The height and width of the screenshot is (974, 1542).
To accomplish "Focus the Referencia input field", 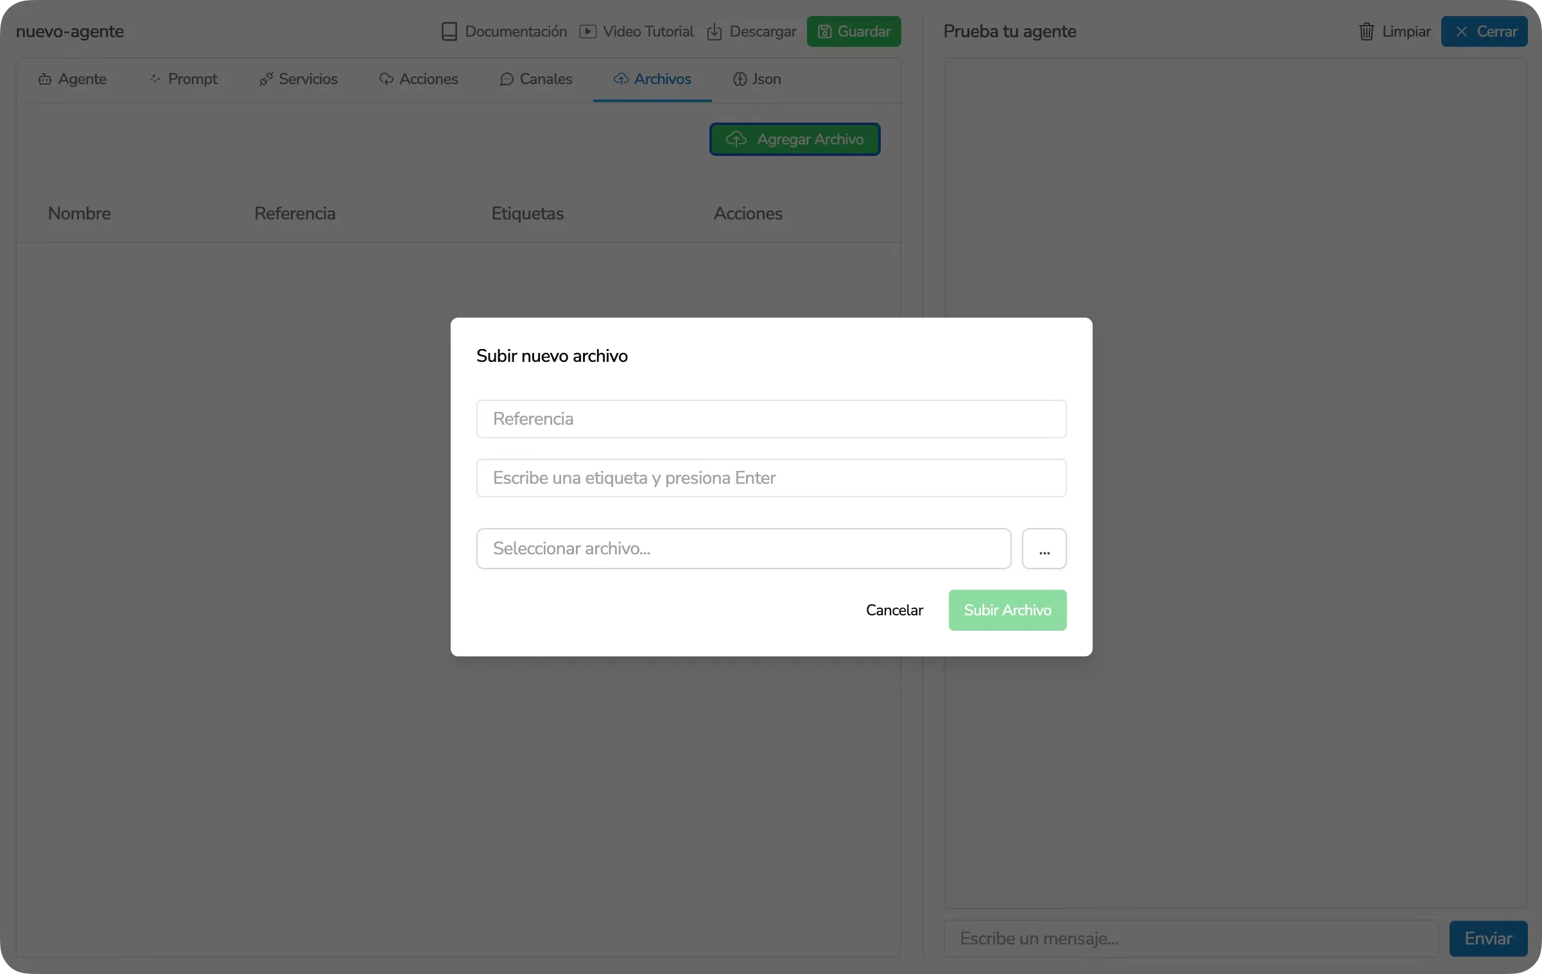I will tap(771, 419).
